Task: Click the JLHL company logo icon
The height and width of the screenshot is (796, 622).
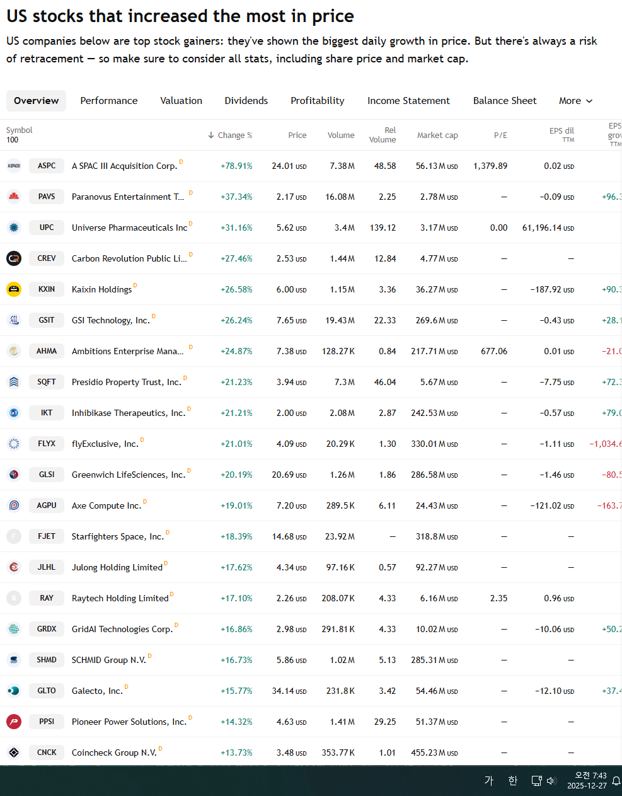Action: click(14, 567)
